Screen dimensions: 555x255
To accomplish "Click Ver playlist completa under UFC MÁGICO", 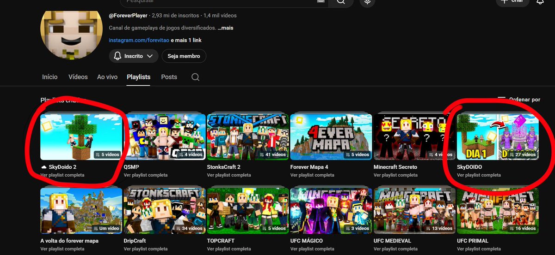I will click(x=312, y=249).
